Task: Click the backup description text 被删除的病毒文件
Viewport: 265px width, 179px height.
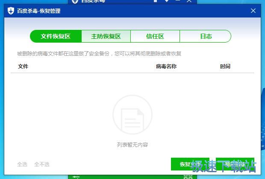Action: coord(99,54)
